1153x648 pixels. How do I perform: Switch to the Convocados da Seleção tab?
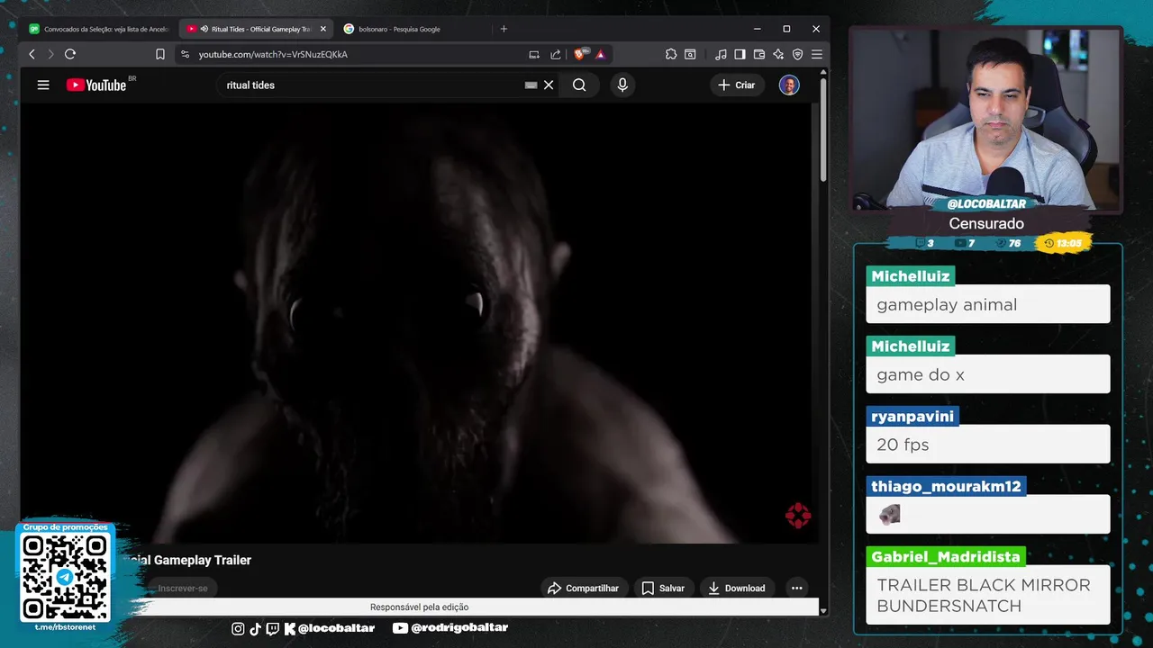pos(99,29)
